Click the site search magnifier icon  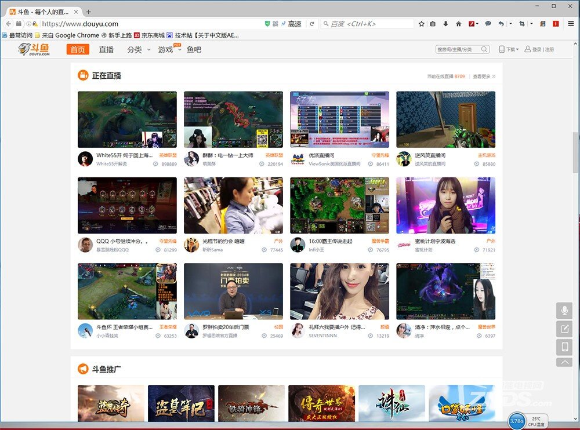pos(484,49)
